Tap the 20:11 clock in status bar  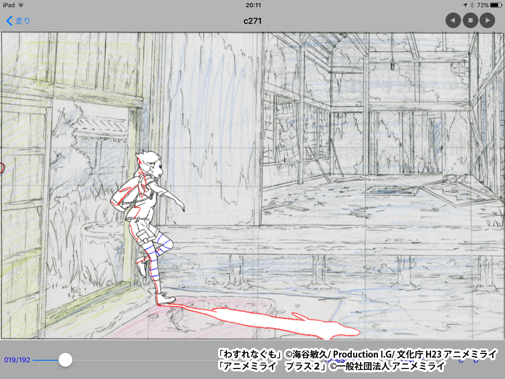tap(253, 5)
